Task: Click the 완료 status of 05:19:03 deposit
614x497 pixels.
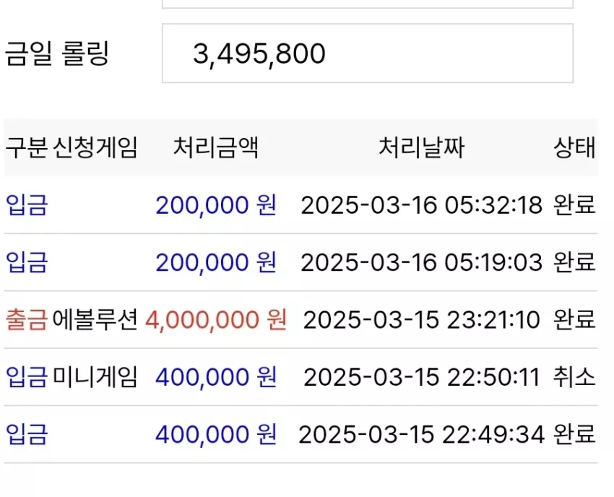Action: [x=574, y=262]
